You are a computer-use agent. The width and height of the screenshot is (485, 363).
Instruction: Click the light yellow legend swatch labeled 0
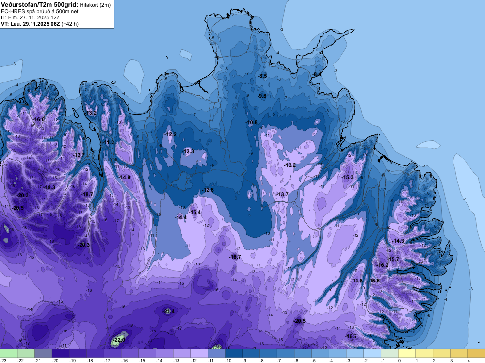(x=407, y=353)
